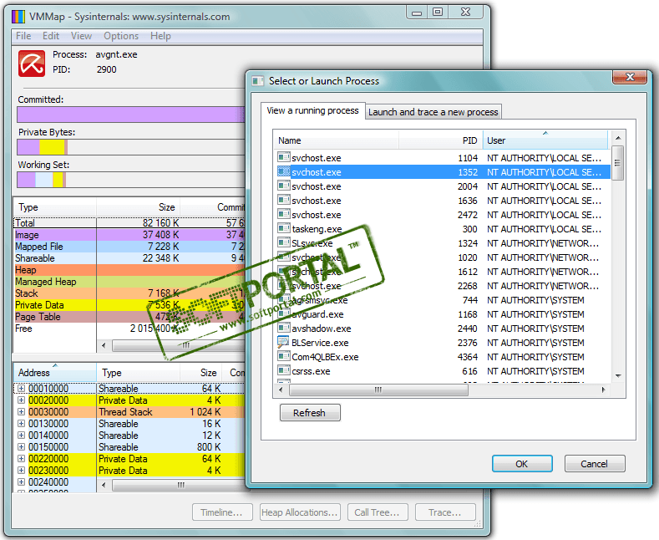
Task: Open the Help menu
Action: pos(160,36)
